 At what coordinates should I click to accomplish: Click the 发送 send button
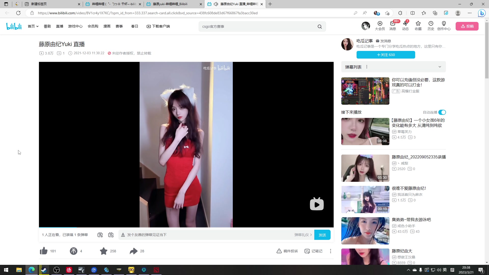tap(322, 235)
